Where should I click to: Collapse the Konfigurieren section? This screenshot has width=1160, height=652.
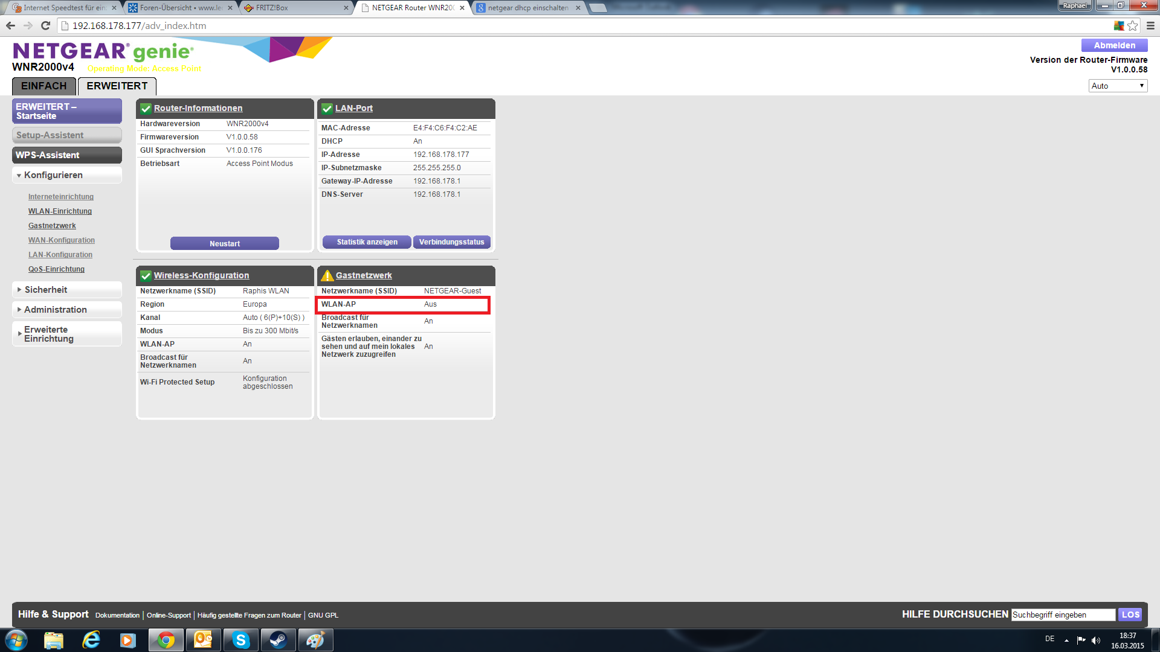tap(53, 175)
